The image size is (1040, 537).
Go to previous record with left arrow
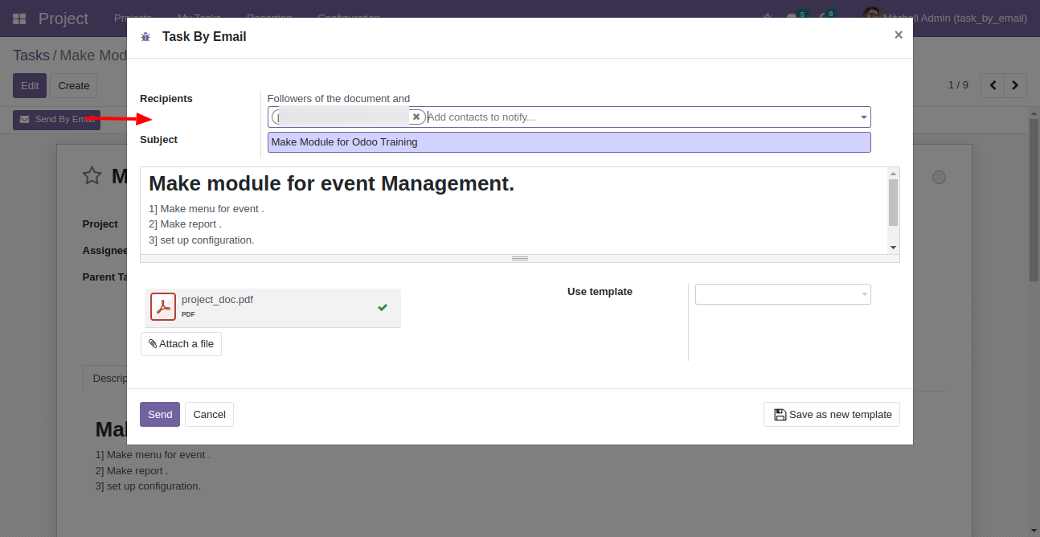(993, 85)
